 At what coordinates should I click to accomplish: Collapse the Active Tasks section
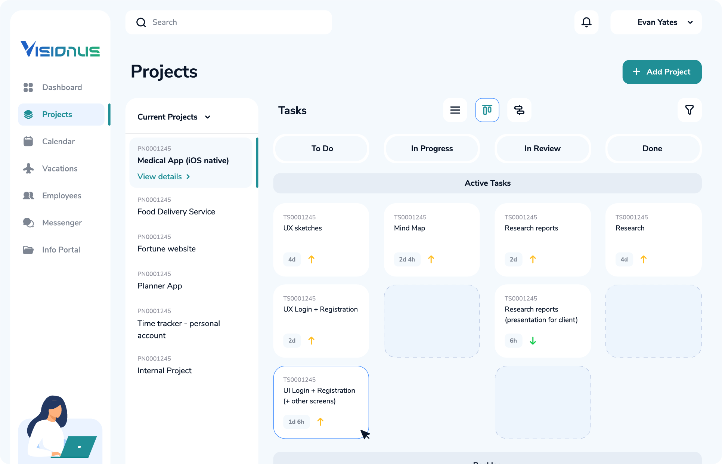click(487, 183)
